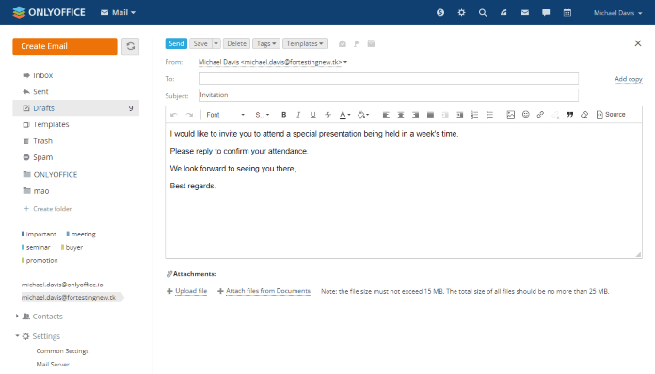655x374 pixels.
Task: Insert a bulleted list
Action: 489,115
